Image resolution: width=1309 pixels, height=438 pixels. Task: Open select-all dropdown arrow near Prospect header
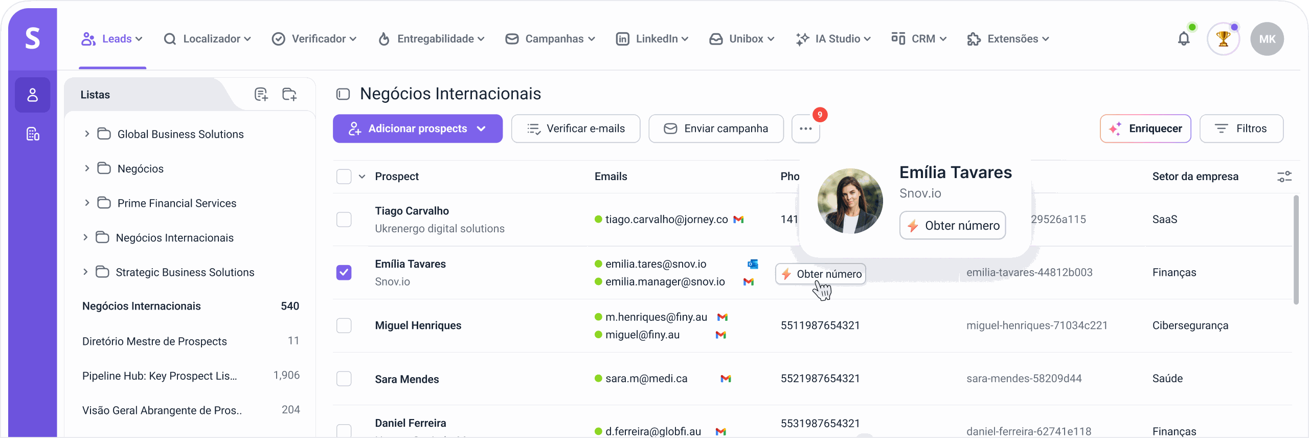pos(362,177)
